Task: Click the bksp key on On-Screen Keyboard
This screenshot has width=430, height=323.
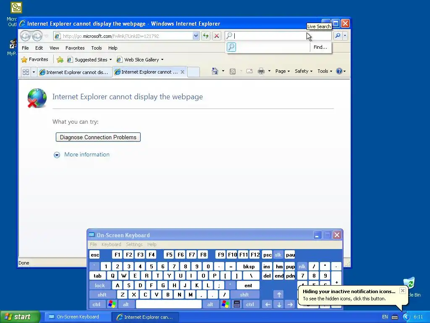Action: click(x=249, y=266)
